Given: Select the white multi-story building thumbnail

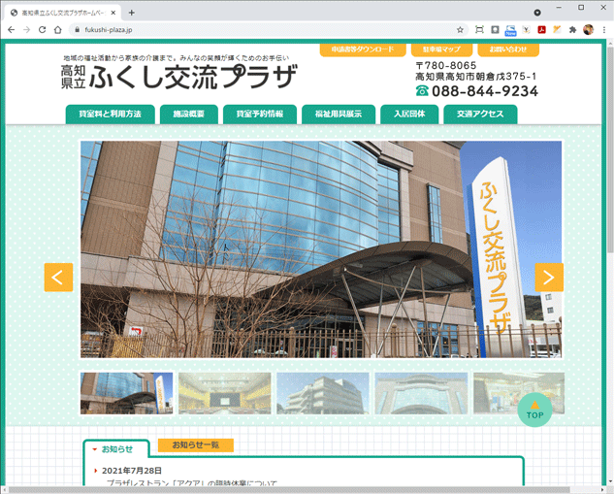Looking at the screenshot, I should pos(323,393).
